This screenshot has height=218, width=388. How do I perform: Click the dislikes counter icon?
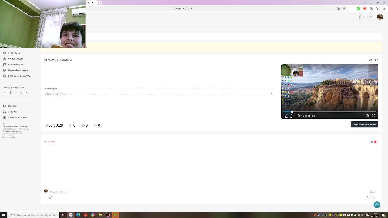click(x=95, y=125)
